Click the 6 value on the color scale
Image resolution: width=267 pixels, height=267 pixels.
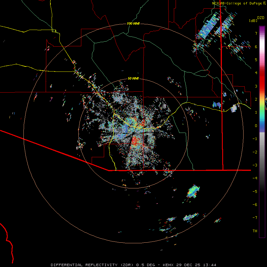256,47
